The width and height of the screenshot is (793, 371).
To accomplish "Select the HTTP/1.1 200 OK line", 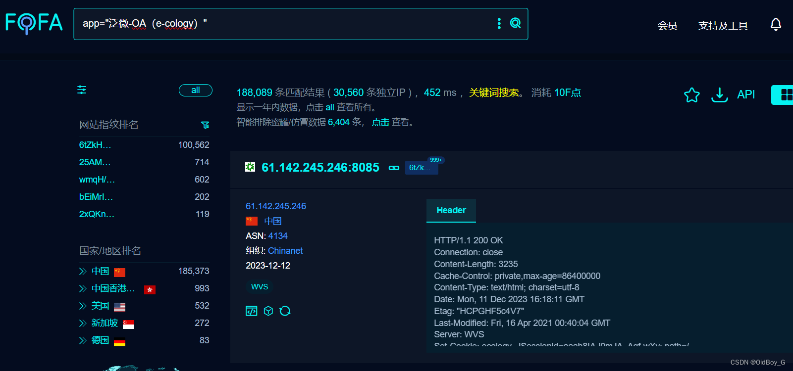I will pos(469,240).
